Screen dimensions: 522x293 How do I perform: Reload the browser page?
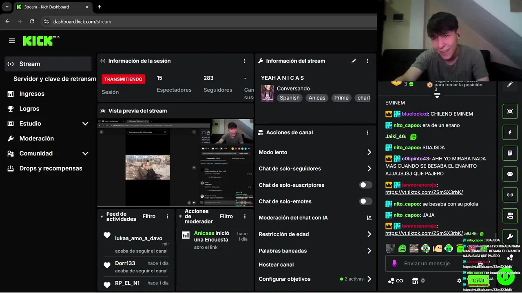(x=32, y=22)
